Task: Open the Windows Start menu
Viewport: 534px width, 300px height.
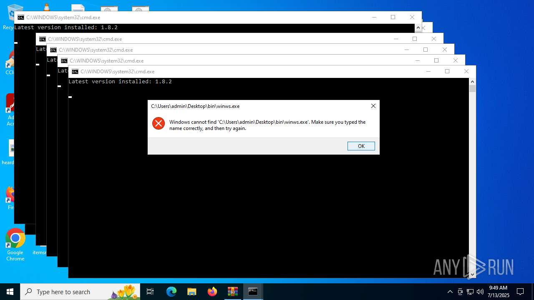Action: 10,292
